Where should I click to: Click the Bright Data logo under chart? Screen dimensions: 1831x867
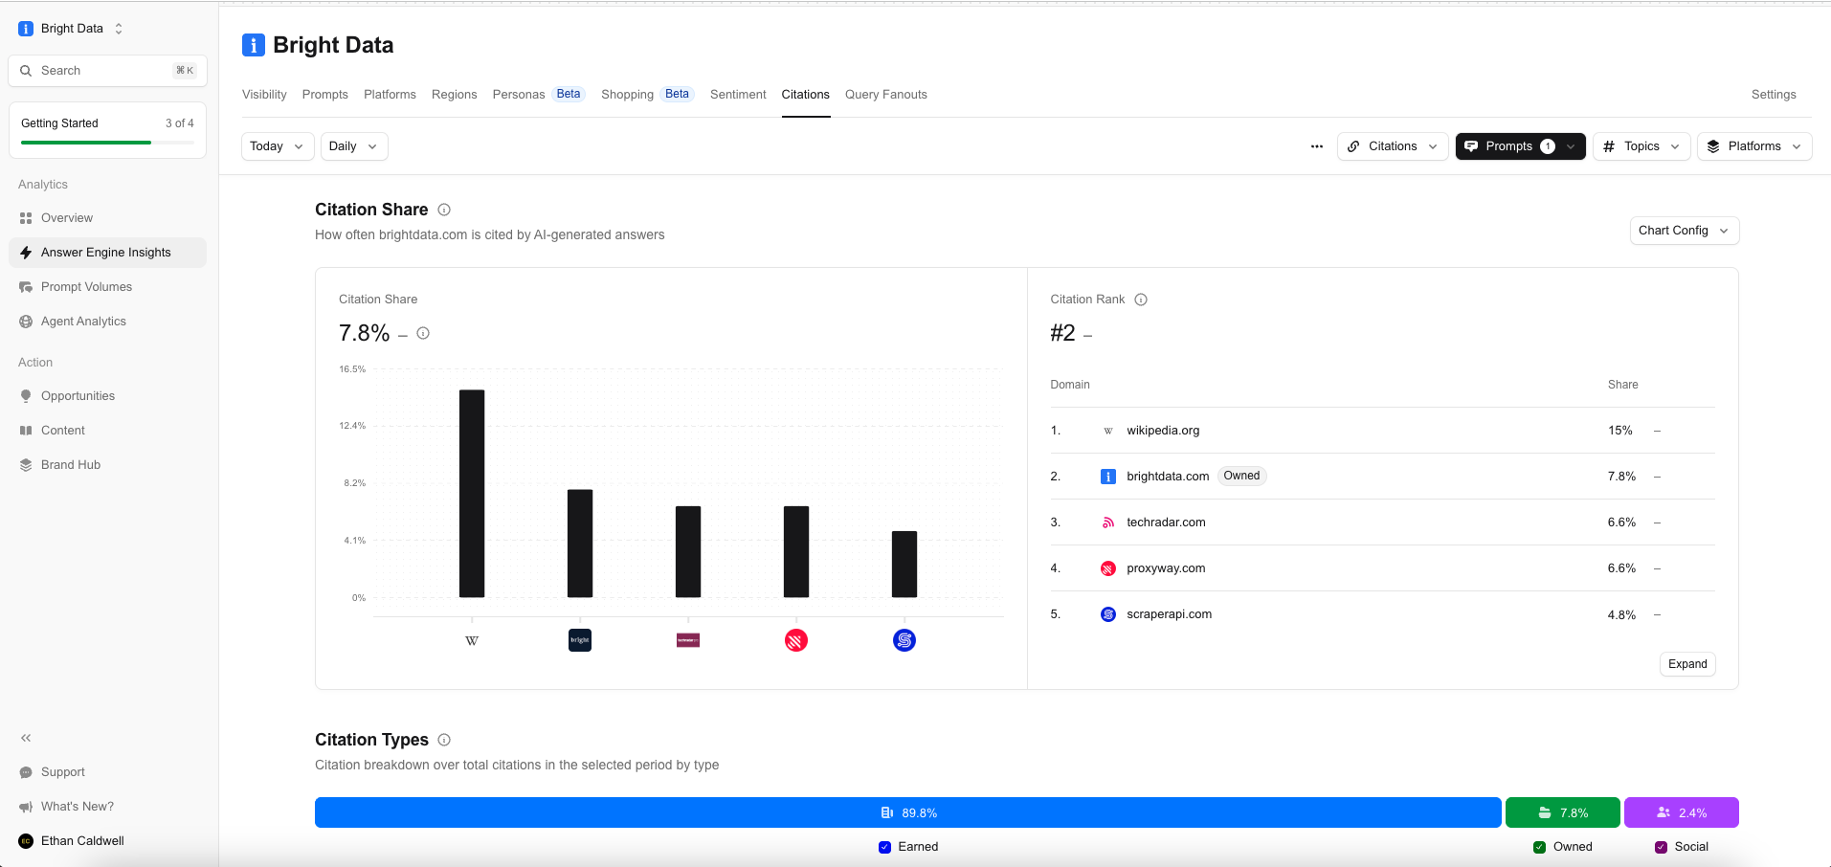point(580,640)
